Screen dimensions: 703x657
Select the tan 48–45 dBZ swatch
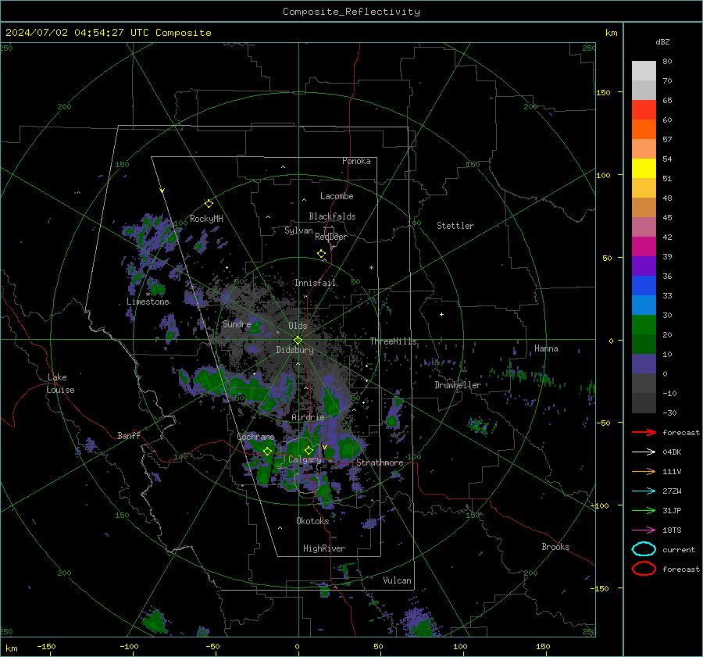tap(644, 208)
